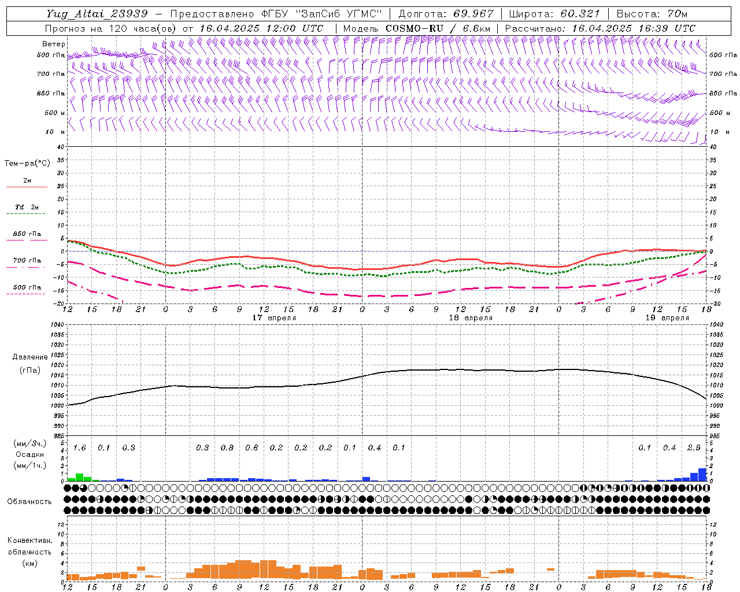Click the "Ветер" wind panel label
Viewport: 740px width, 592px height.
53,44
